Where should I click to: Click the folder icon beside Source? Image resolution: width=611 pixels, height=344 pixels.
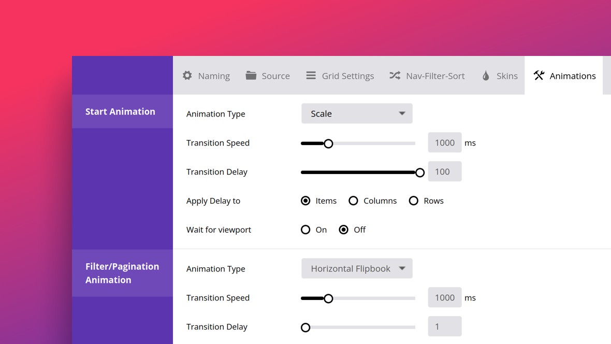[251, 75]
